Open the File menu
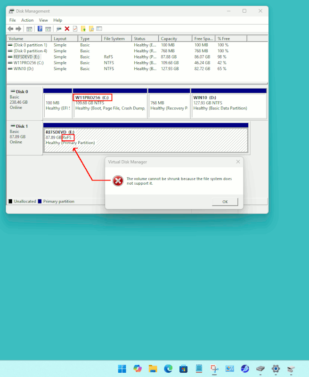The width and height of the screenshot is (309, 377). tap(13, 20)
